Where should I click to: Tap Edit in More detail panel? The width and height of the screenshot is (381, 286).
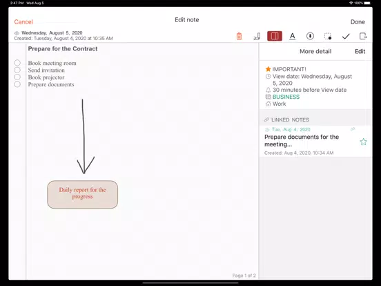360,51
